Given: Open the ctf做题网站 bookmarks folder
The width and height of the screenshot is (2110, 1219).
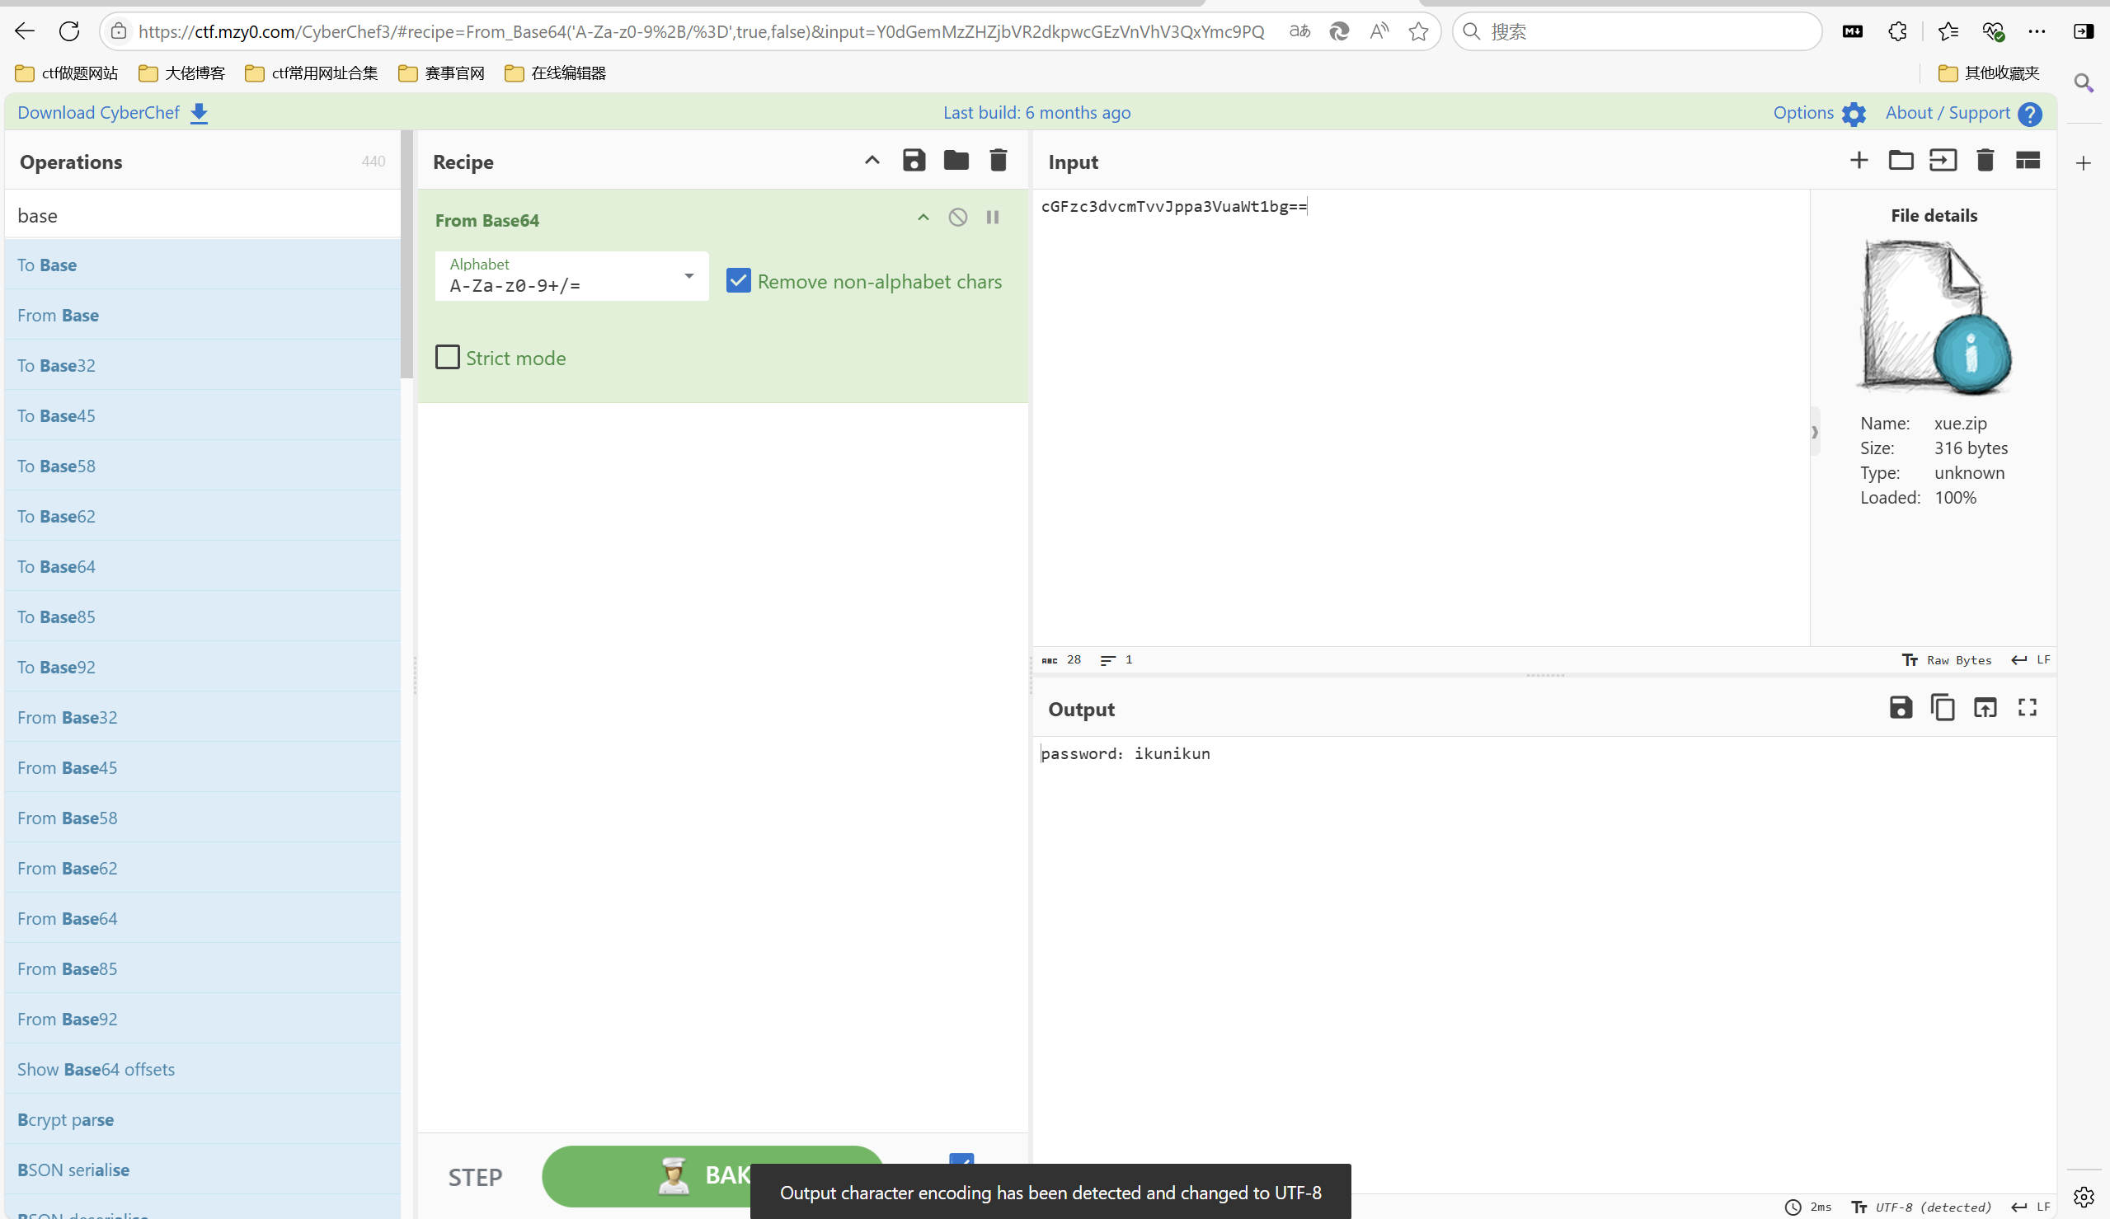Looking at the screenshot, I should (x=67, y=73).
